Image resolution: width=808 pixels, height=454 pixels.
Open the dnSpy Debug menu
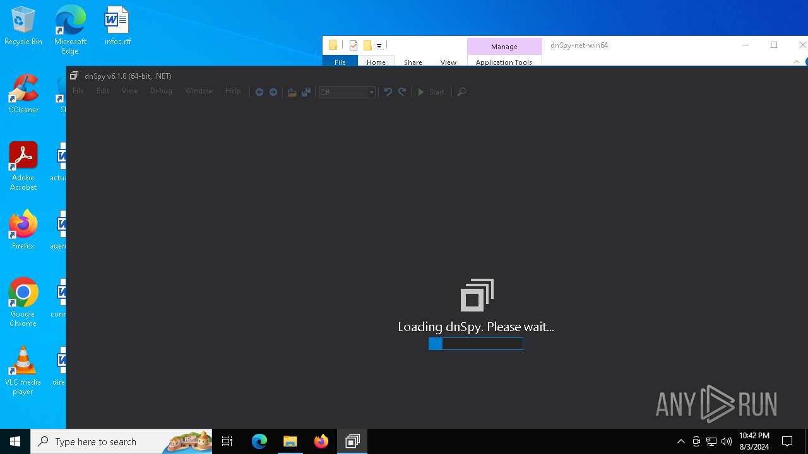coord(161,91)
